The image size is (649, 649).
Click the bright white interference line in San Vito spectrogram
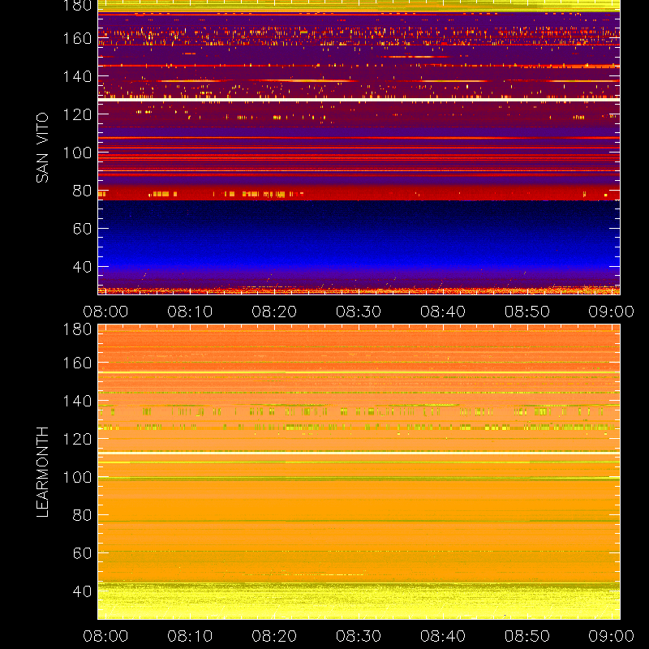(359, 100)
